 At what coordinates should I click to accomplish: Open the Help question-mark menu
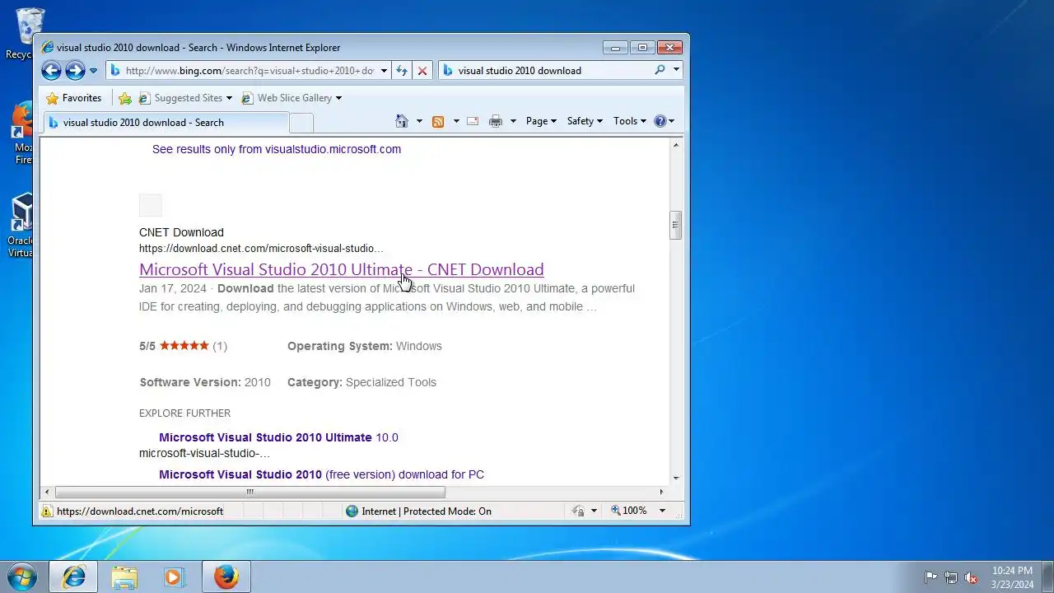[x=664, y=121]
